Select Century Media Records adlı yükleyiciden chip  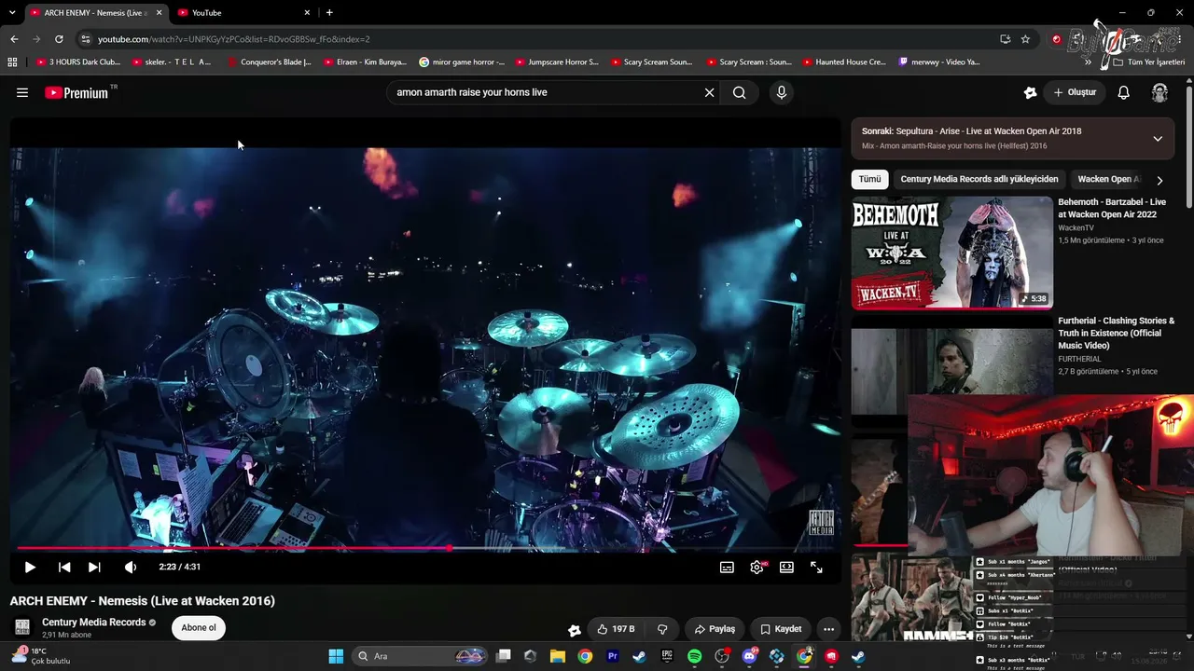coord(979,179)
